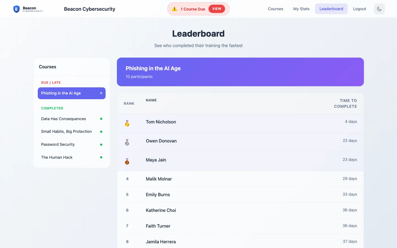Click the bronze medal icon beside Maya Jain
The image size is (397, 248).
[127, 161]
